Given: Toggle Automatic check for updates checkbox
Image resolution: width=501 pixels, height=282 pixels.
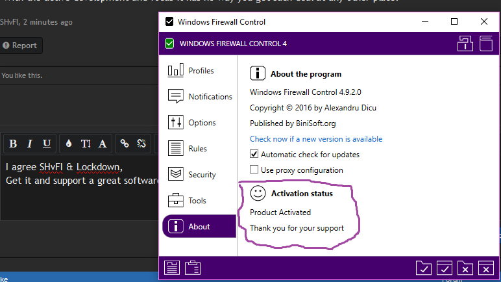Looking at the screenshot, I should [x=254, y=155].
